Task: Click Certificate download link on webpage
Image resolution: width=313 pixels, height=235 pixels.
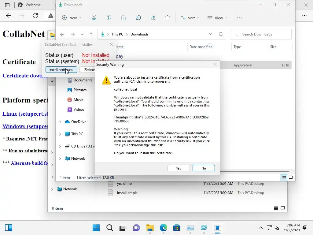Action: [25, 76]
